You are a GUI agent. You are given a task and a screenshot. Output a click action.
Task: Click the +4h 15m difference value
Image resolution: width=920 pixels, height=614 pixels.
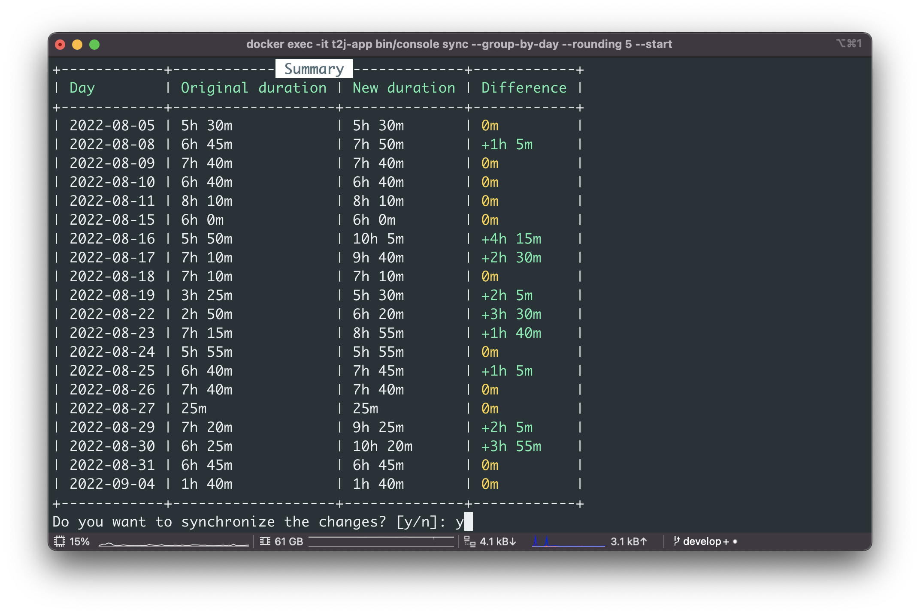(511, 239)
